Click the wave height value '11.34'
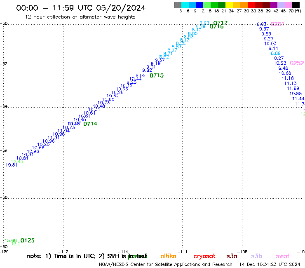The image size is (305, 268). [54, 138]
